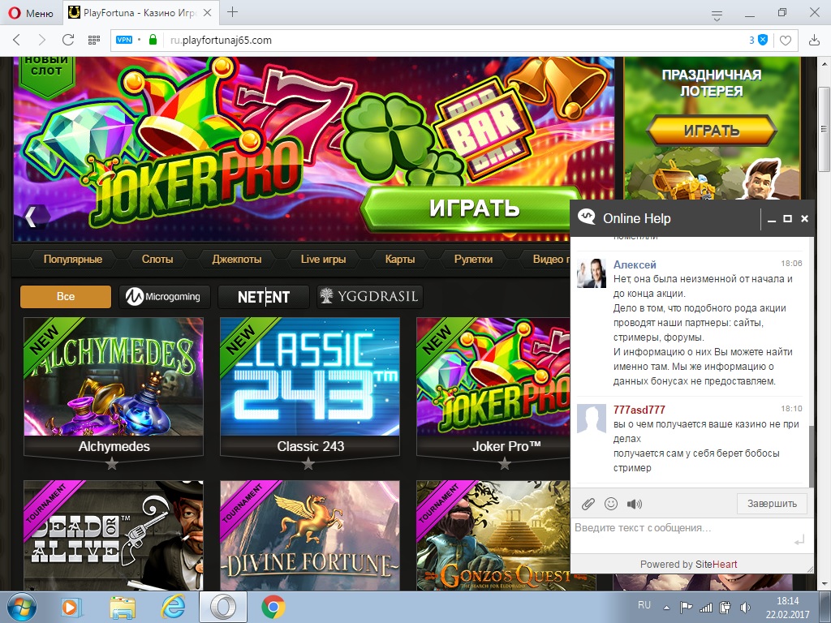Expand the Online Help chat widget
831x623 pixels.
[x=787, y=219]
